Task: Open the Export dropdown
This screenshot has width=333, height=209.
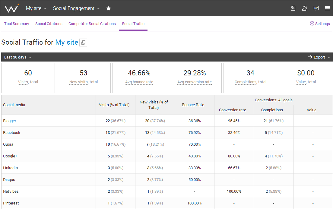Action: point(319,57)
